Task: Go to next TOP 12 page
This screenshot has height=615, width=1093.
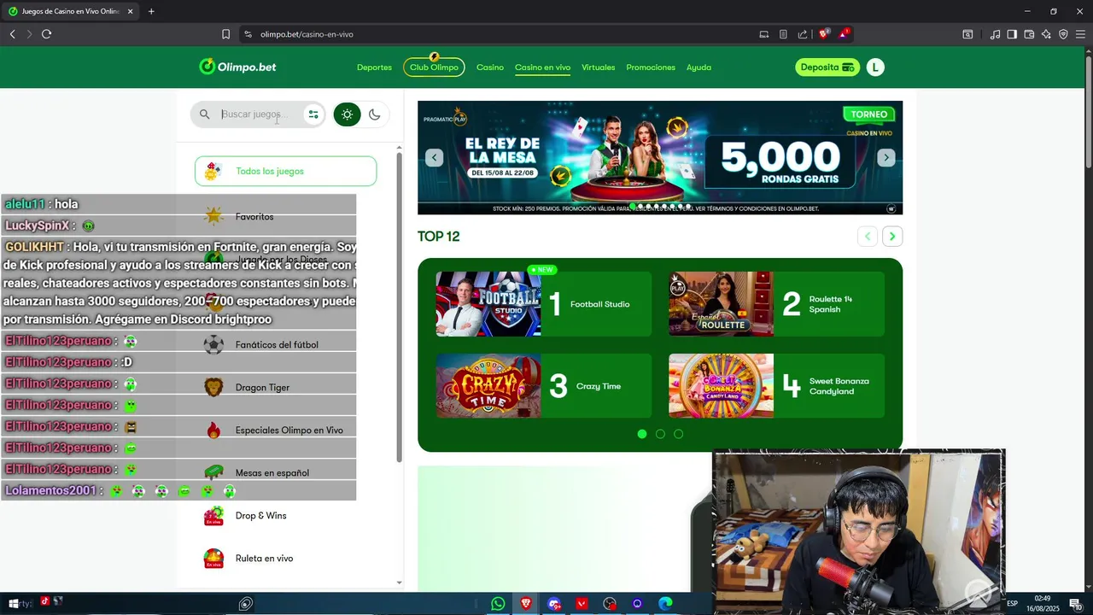Action: (x=892, y=237)
